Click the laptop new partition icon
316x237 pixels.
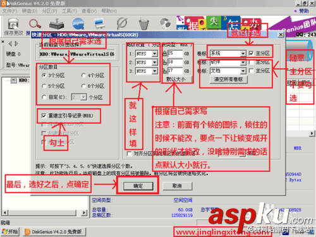(100, 23)
